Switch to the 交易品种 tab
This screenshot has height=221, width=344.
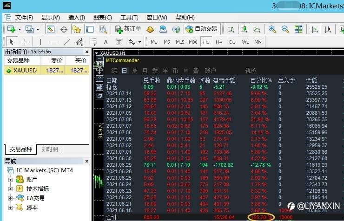20,149
